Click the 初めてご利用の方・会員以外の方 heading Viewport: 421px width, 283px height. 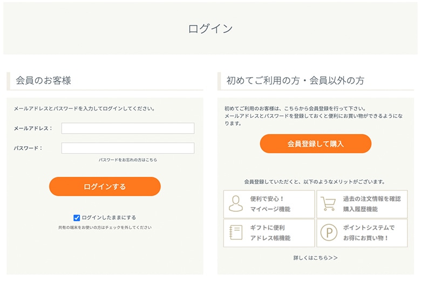(295, 80)
